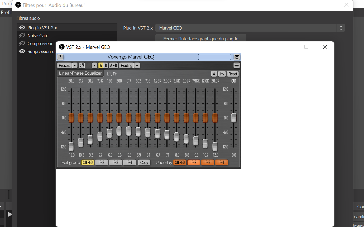Viewport: 364px width, 227px height.
Task: Toggle visibility of Compresseur filter
Action: (x=22, y=44)
